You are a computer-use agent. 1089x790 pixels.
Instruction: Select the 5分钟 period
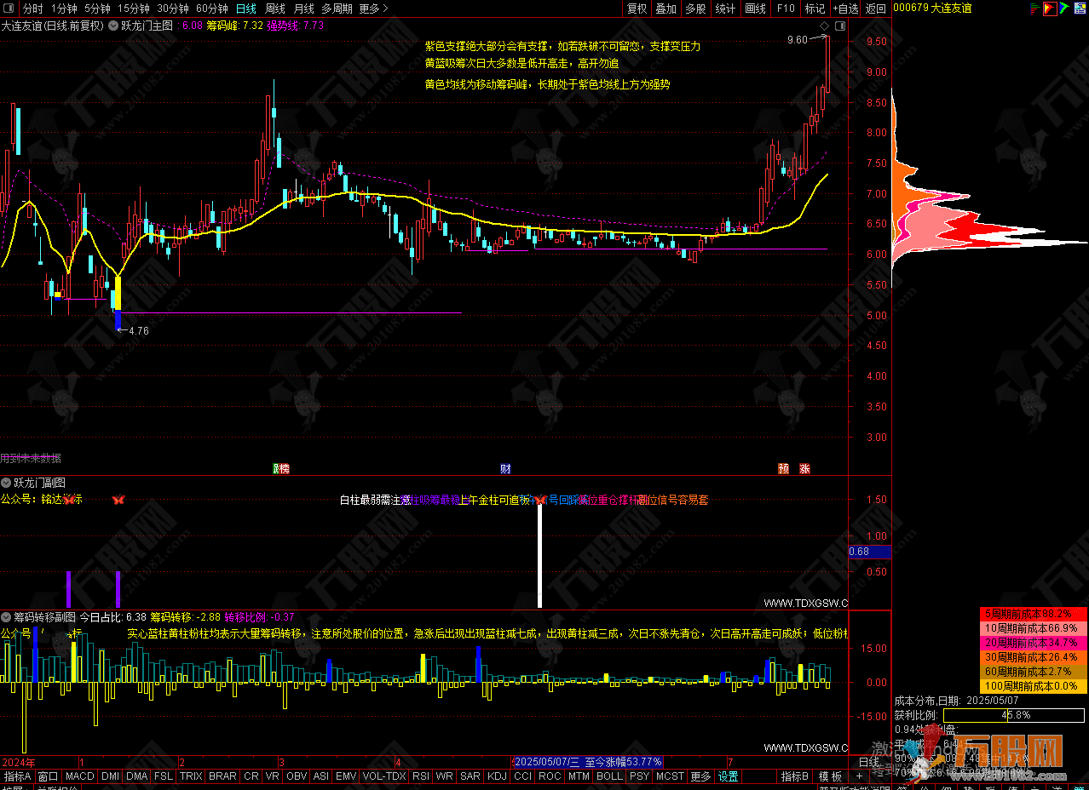[x=97, y=9]
